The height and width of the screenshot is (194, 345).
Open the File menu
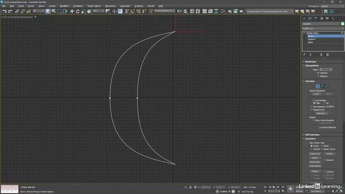point(4,6)
